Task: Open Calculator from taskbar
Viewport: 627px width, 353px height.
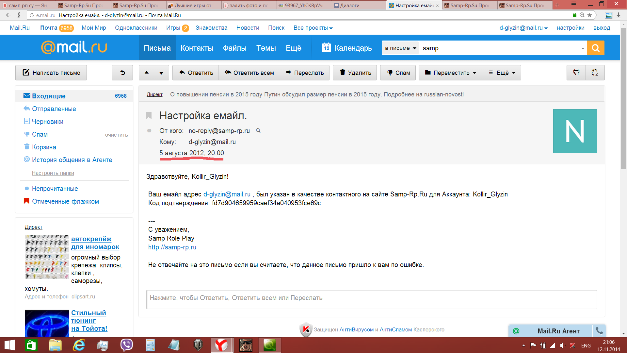Action: (x=150, y=345)
